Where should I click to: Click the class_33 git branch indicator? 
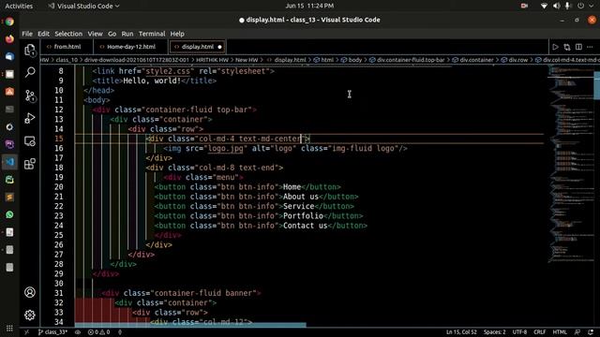pos(52,332)
